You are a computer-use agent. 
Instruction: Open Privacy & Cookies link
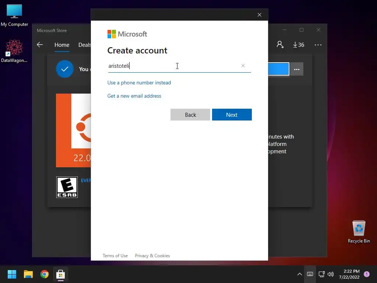tap(152, 256)
